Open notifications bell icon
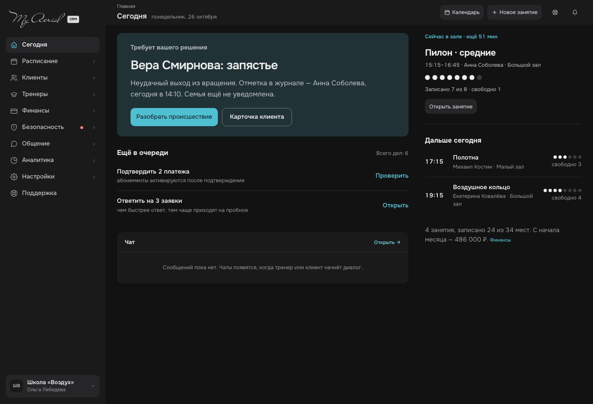Screen dimensions: 593x404 click(x=575, y=12)
